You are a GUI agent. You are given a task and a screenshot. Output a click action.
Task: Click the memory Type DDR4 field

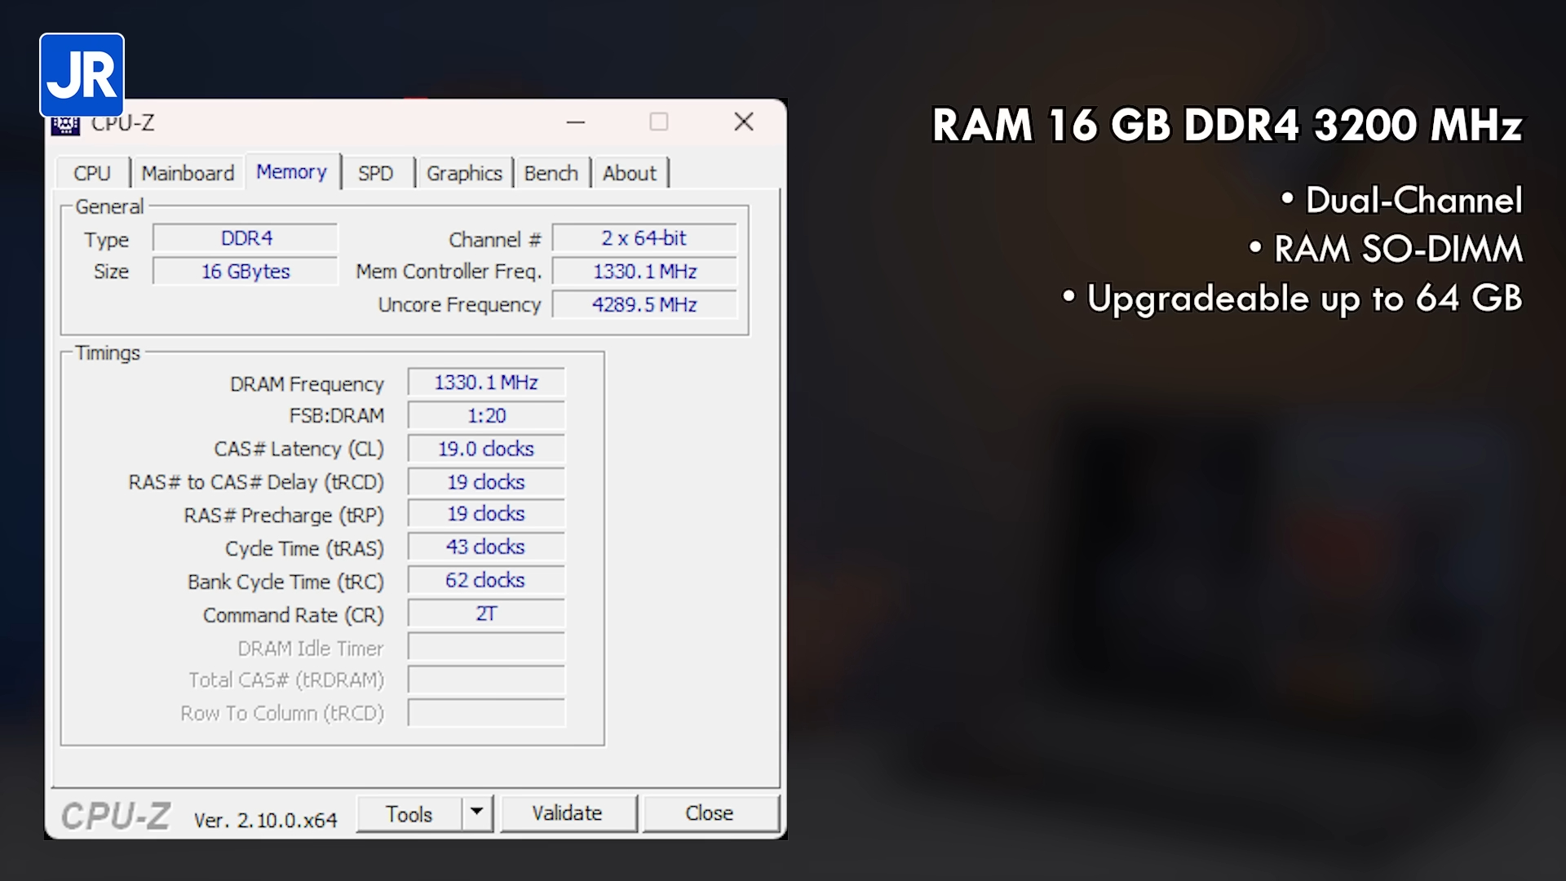coord(246,238)
